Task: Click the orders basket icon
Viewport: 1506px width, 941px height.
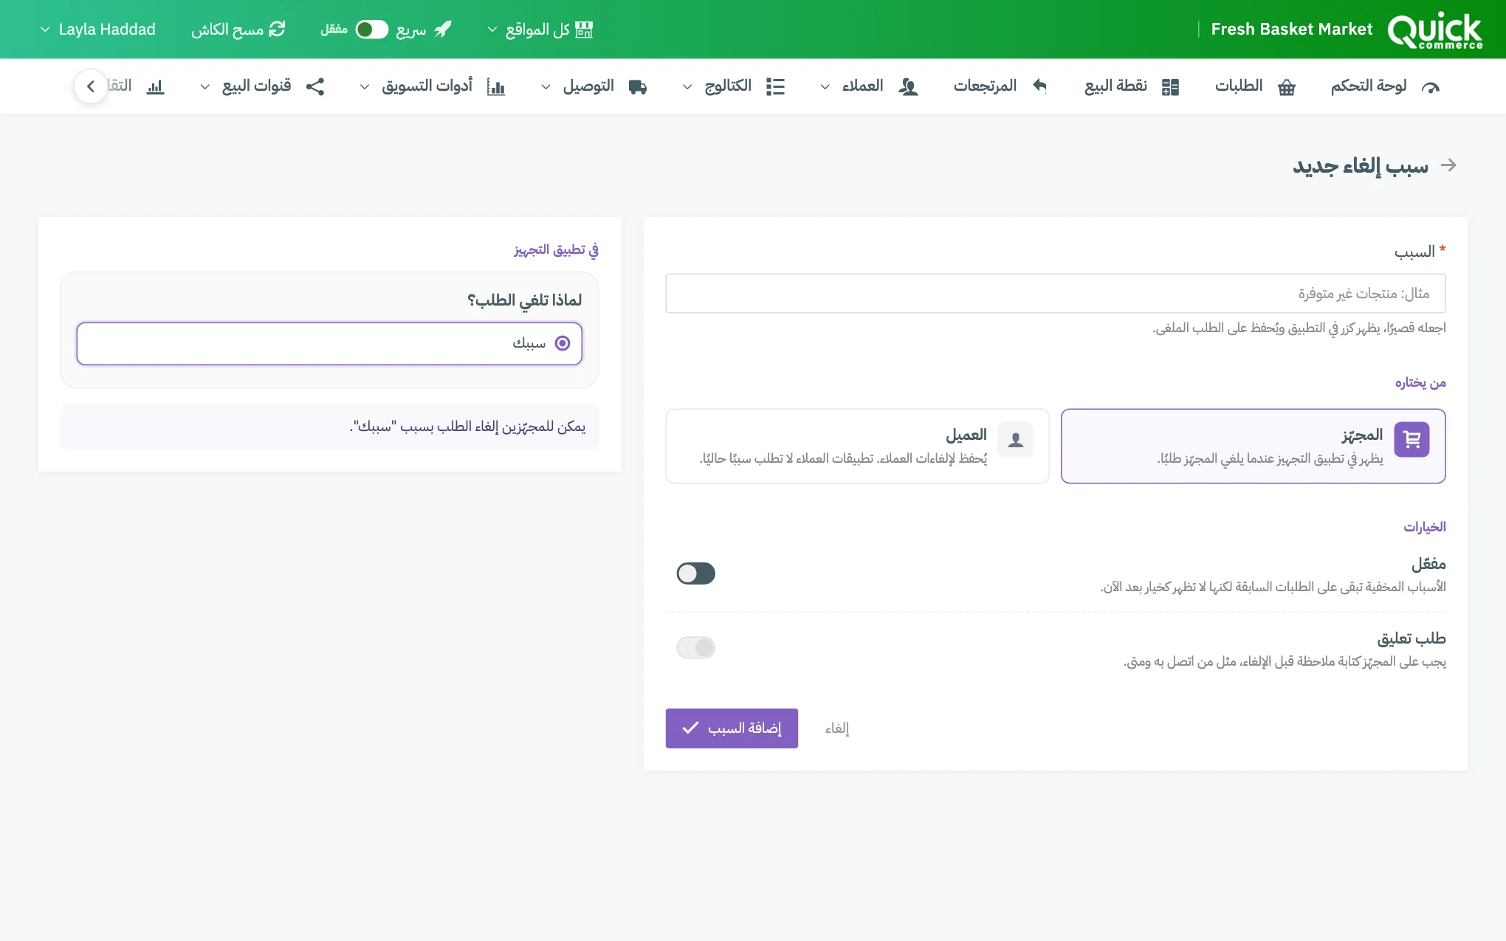Action: coord(1287,87)
